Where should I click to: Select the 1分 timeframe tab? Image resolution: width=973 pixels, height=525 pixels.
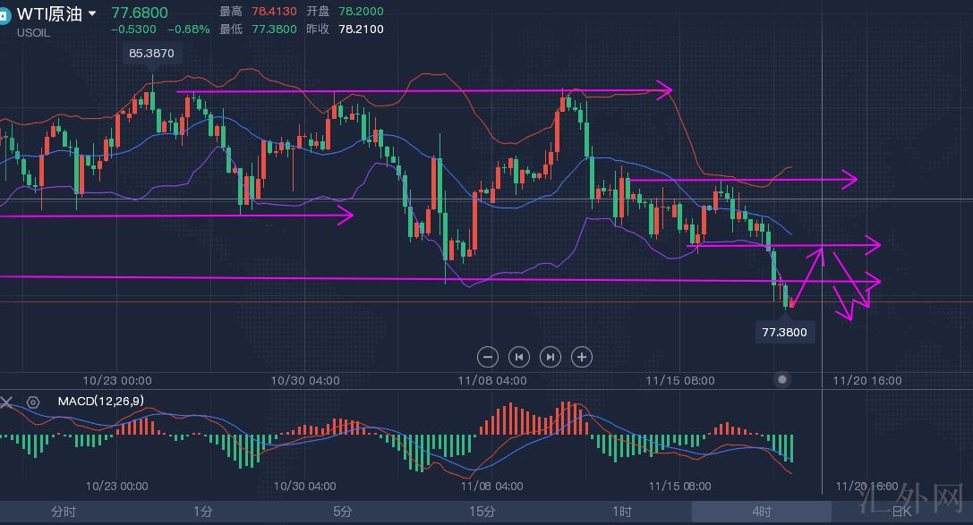coord(203,512)
